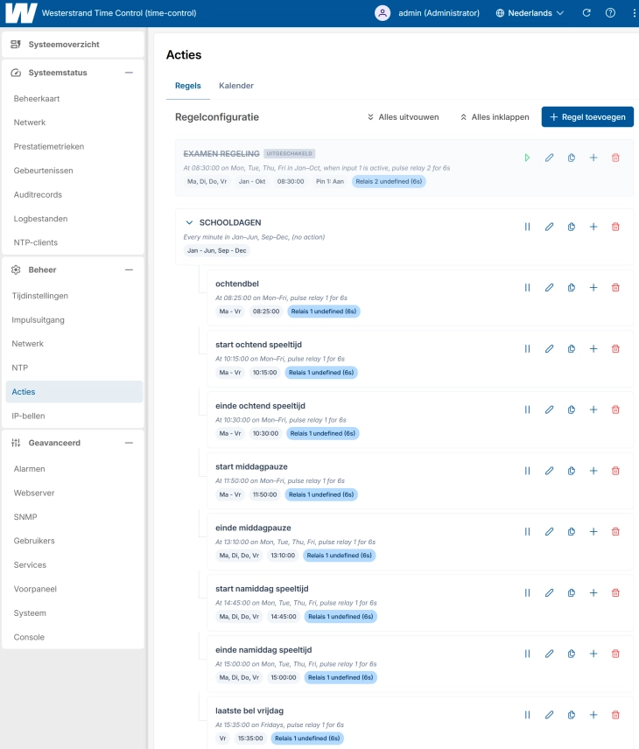Pause the einde middagpauze rule

coord(527,532)
